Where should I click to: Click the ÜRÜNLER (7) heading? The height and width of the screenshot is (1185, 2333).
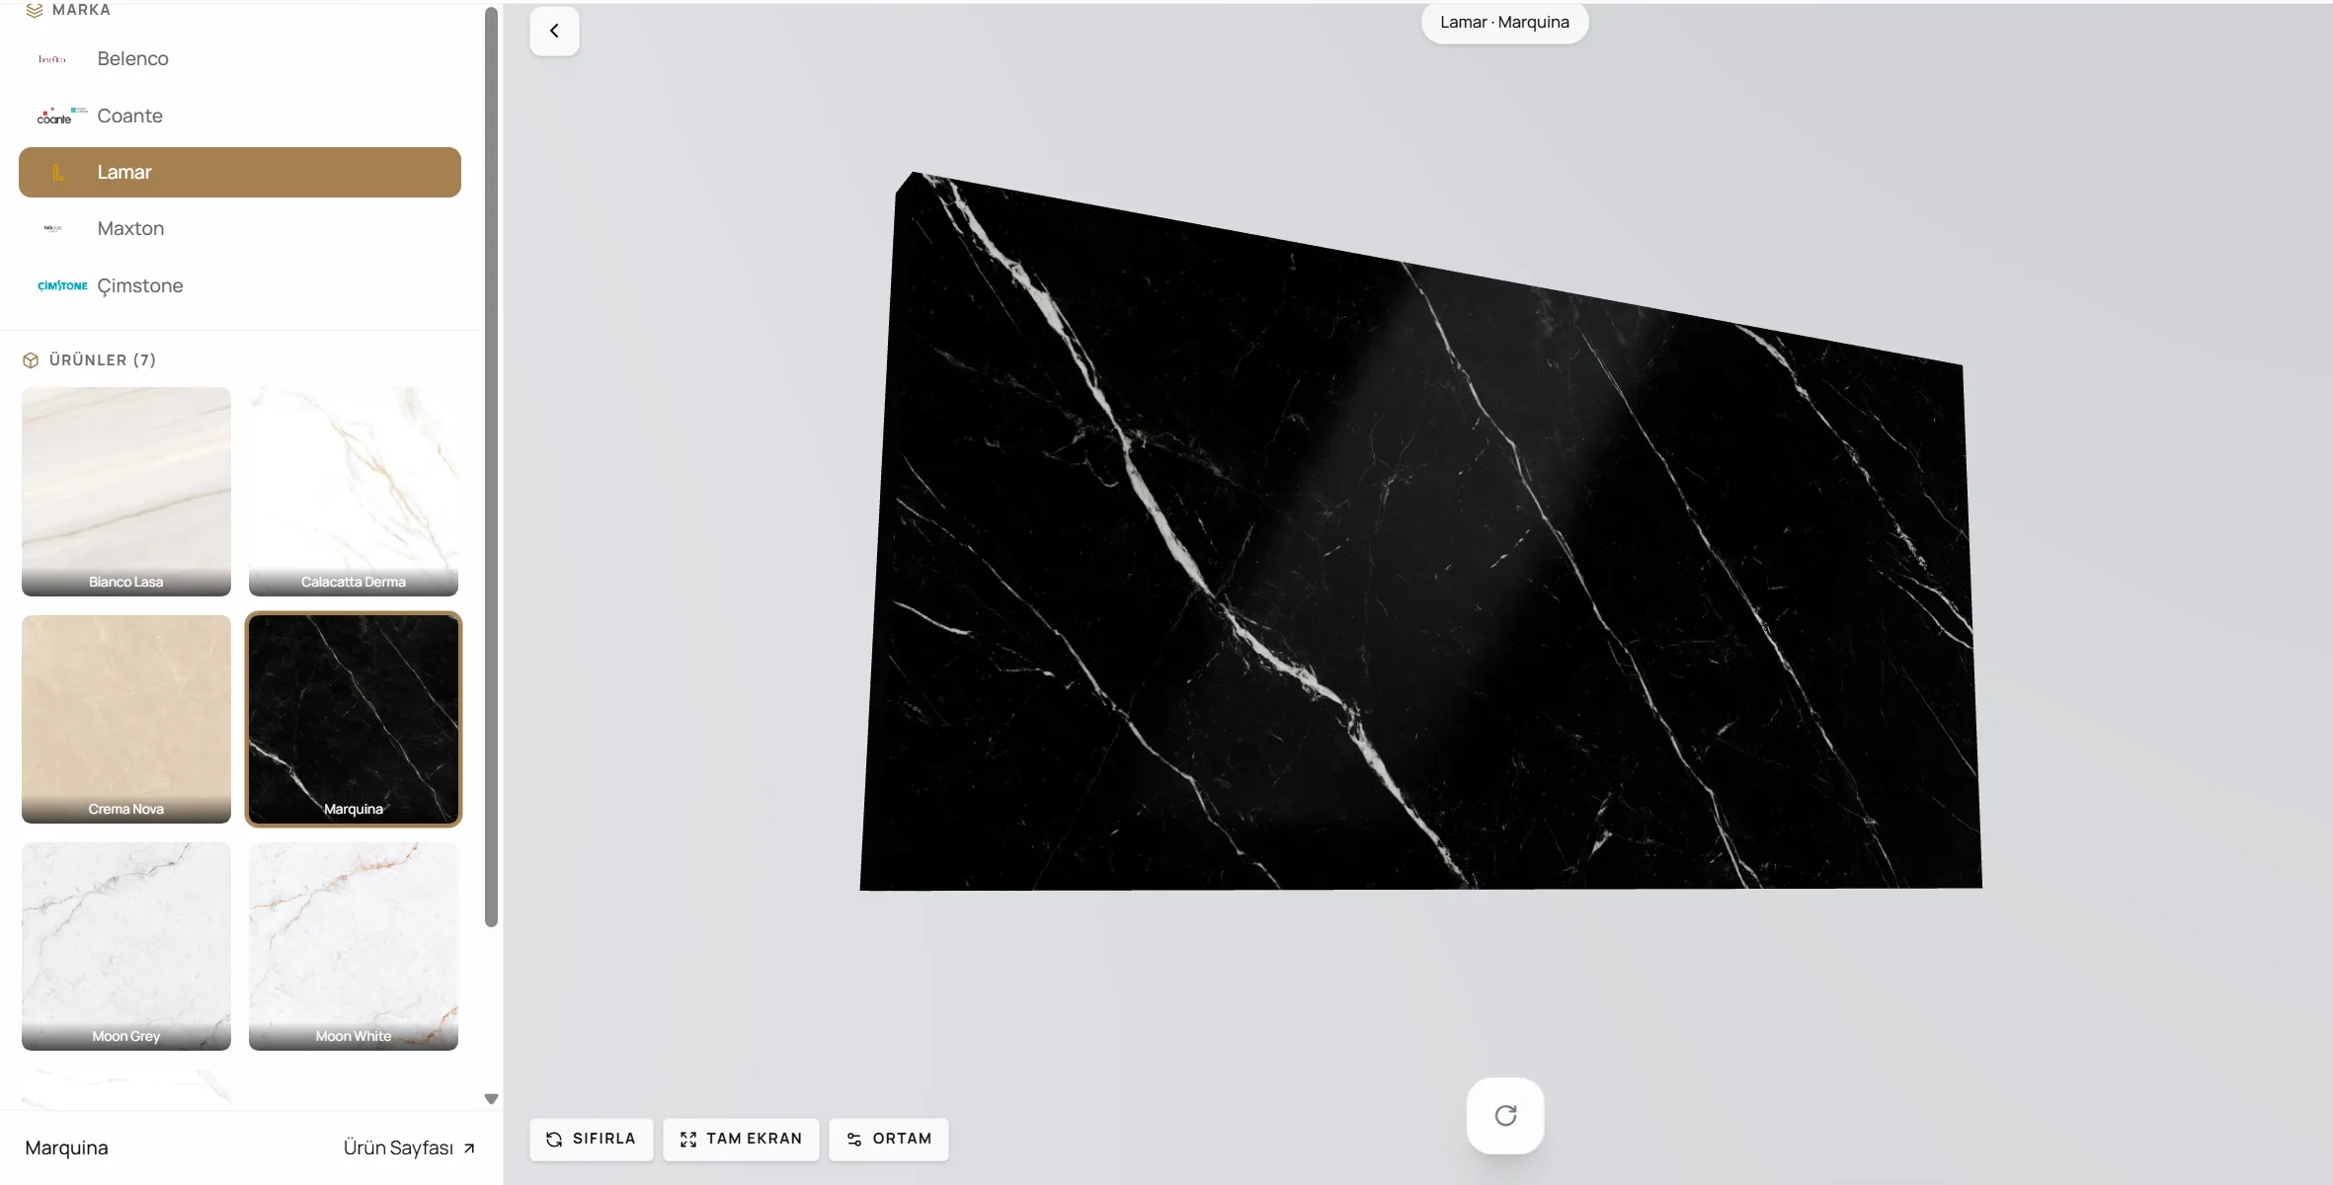103,360
